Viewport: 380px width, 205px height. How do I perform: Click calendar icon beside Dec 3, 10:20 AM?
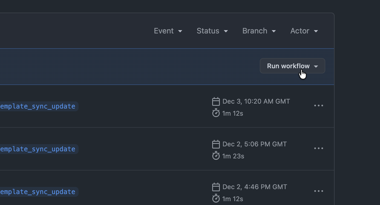[216, 101]
